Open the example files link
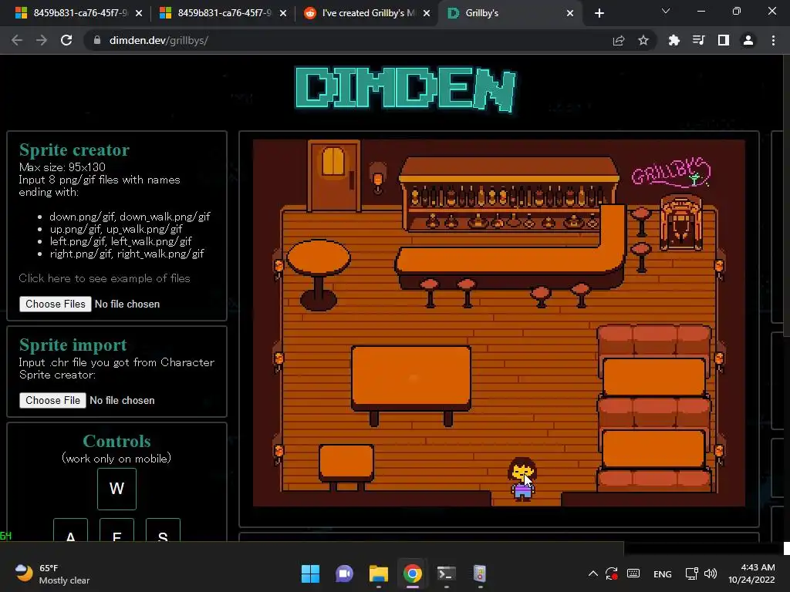 [104, 278]
